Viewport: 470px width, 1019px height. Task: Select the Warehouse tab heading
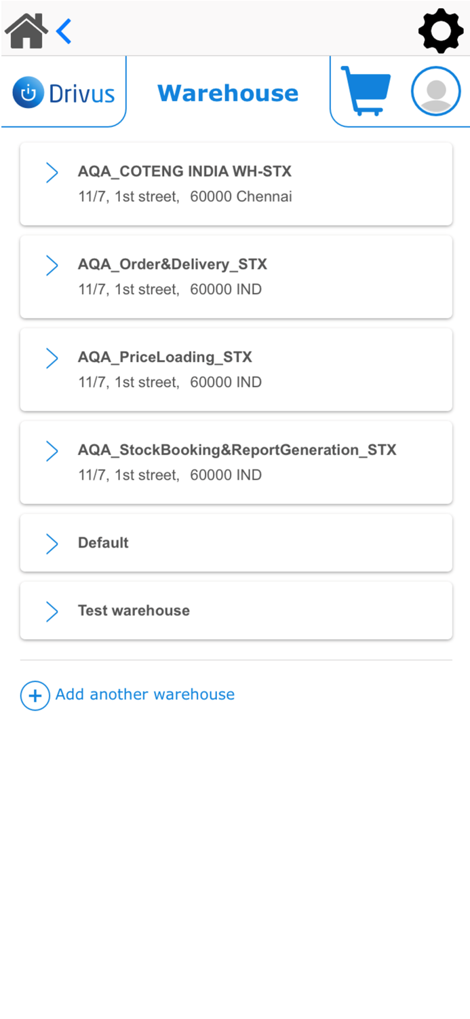coord(228,93)
